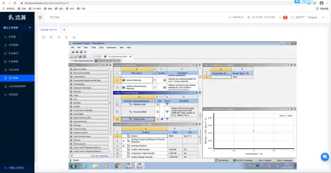The width and height of the screenshot is (331, 173).
Task: Bookmark this page with star icon
Action: [x=315, y=3]
